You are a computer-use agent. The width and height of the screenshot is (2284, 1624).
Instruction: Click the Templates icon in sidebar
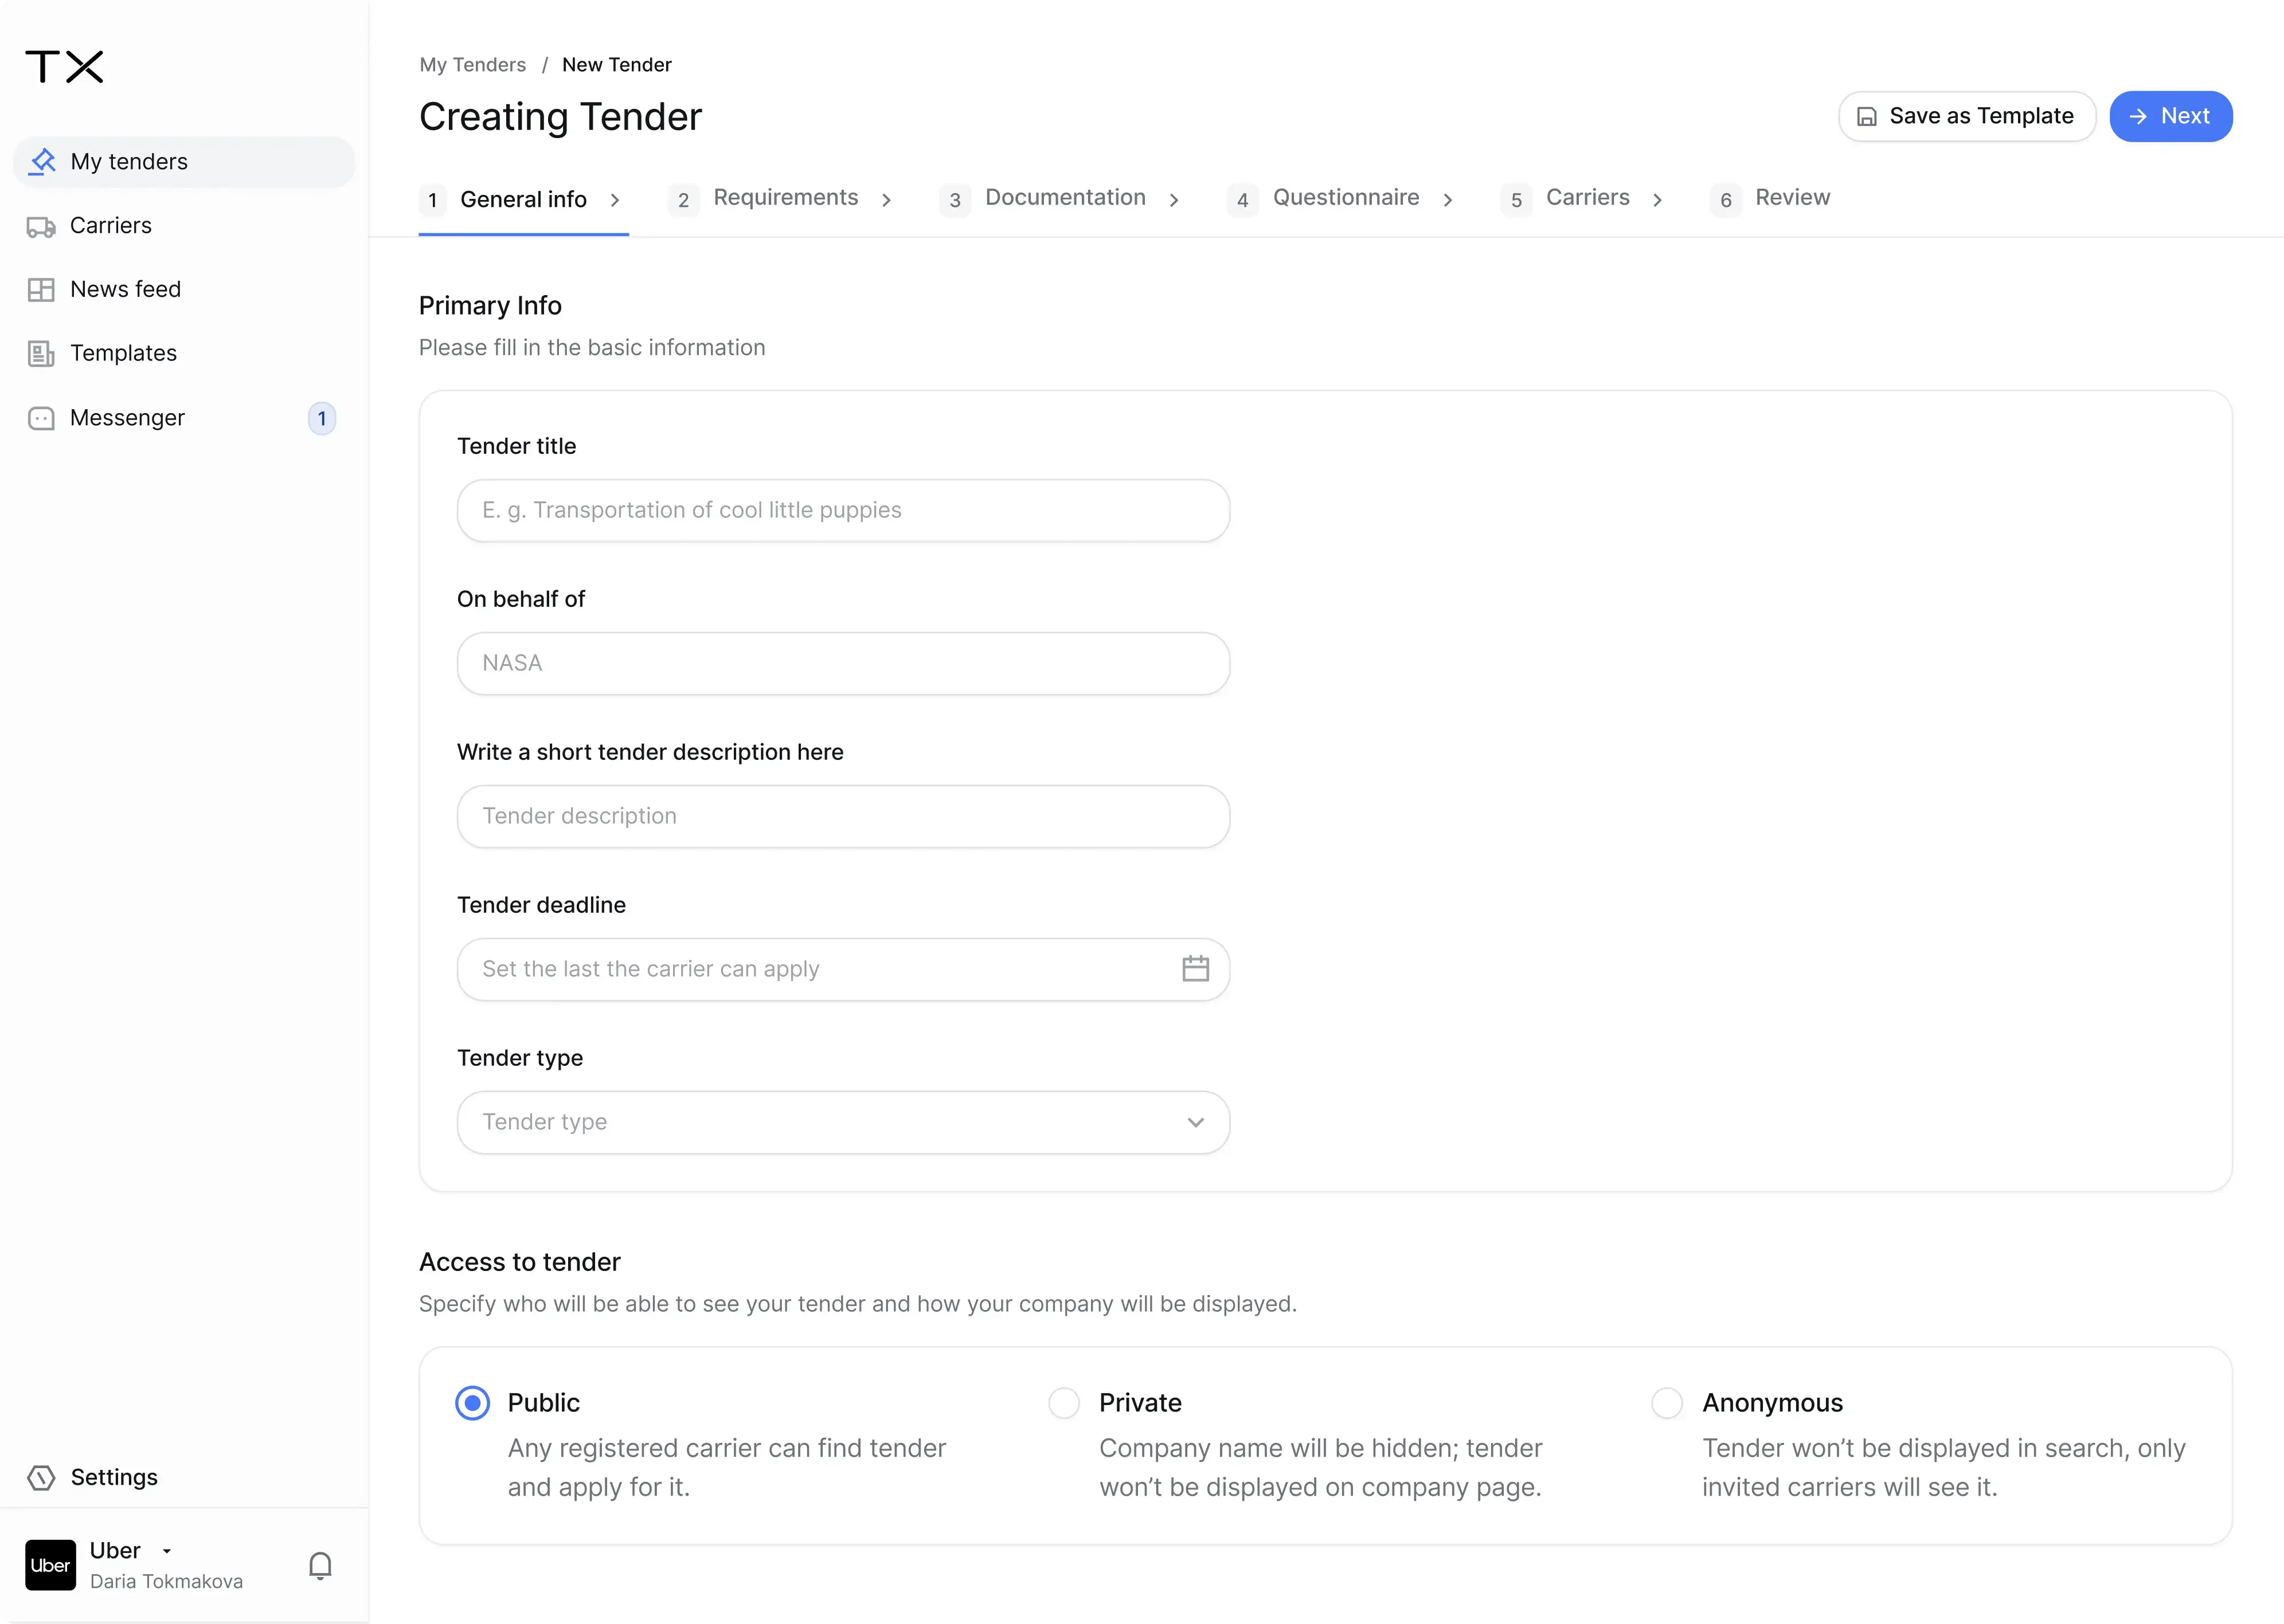[x=41, y=354]
